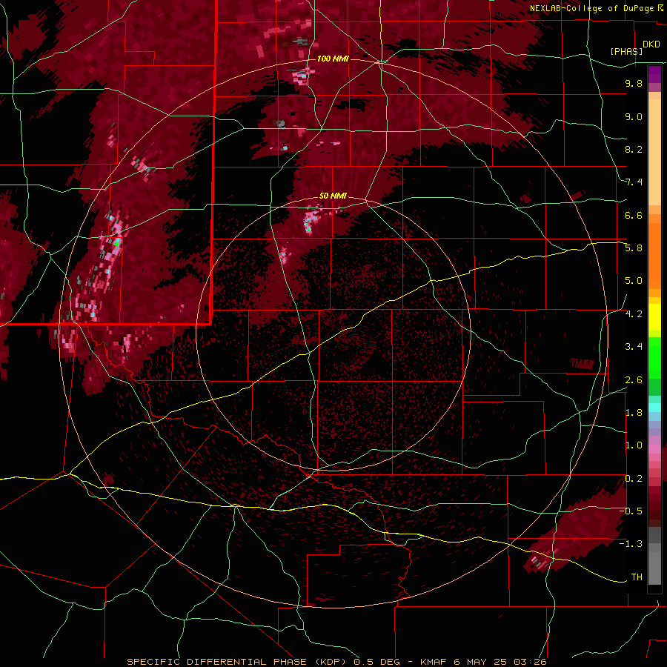Click the 5.0 value on color scale
Image resolution: width=667 pixels, height=667 pixels.
pos(634,281)
